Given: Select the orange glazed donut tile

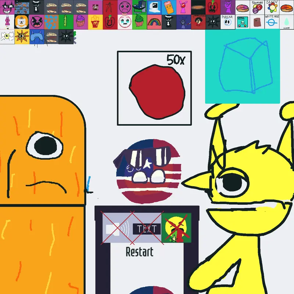Looking at the screenshot, I should pos(287,7).
